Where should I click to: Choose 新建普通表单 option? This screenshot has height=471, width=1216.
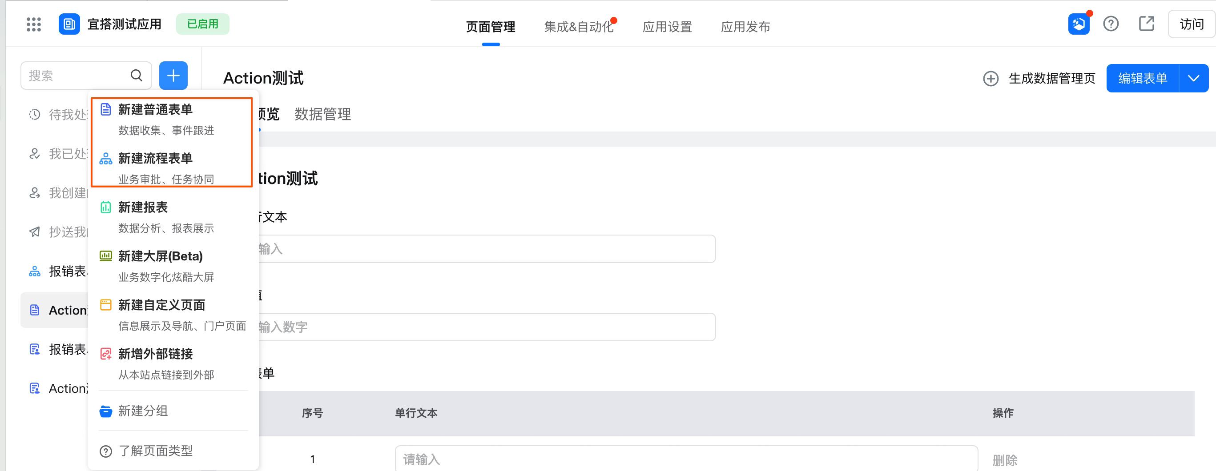click(x=155, y=110)
